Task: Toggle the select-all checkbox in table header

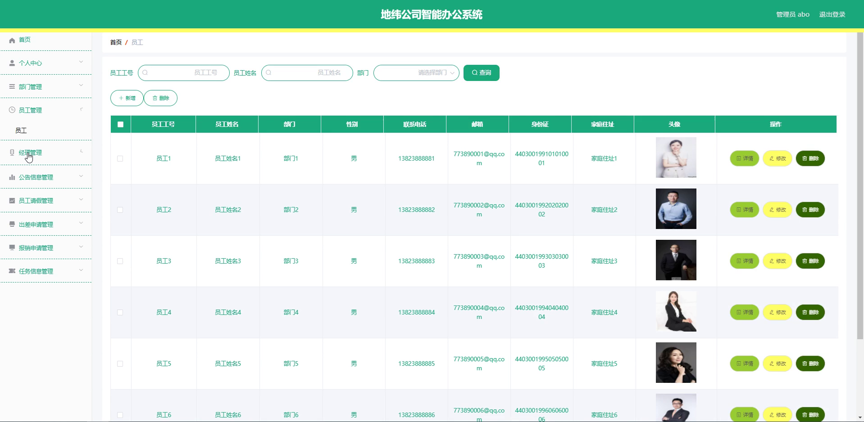Action: (120, 125)
